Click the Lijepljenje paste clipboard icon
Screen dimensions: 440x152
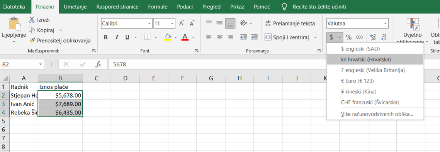pos(15,24)
